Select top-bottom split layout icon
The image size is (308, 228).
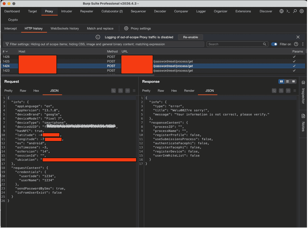click(288, 81)
